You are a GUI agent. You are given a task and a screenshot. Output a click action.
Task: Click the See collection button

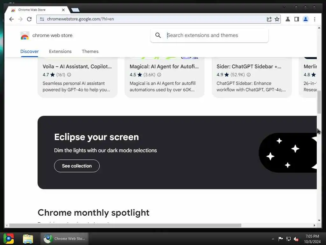pyautogui.click(x=77, y=166)
